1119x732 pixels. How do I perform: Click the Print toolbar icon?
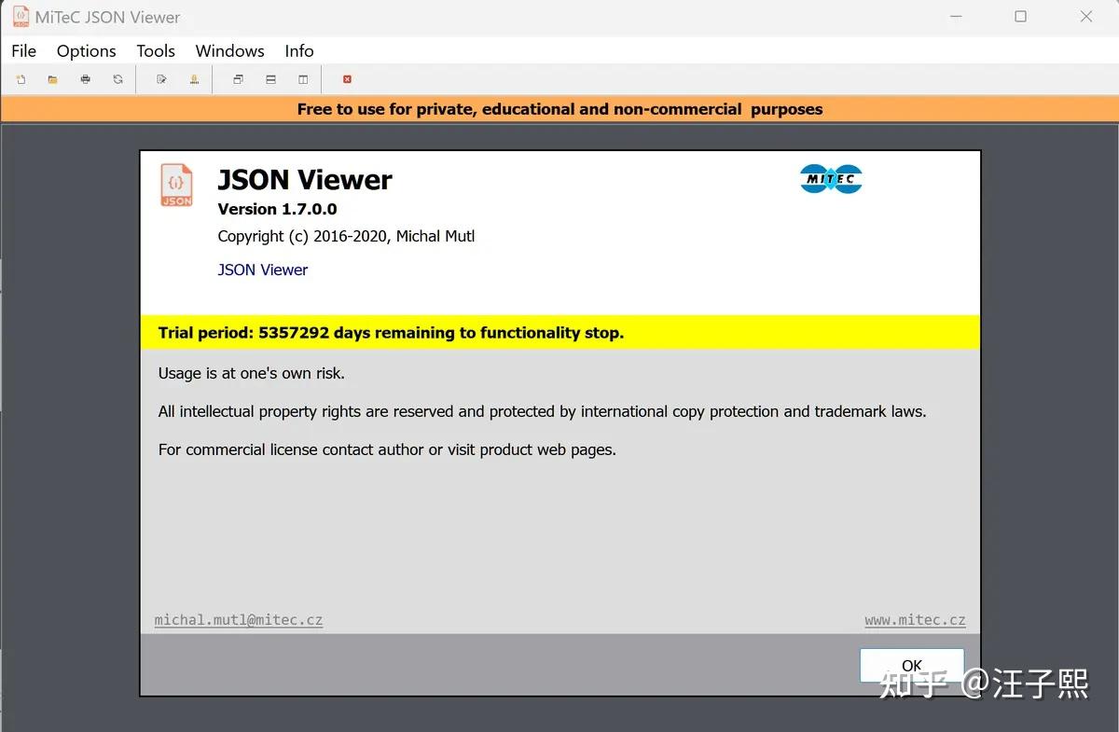click(x=85, y=79)
